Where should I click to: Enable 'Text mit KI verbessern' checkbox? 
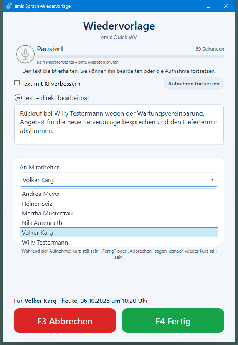(x=17, y=83)
